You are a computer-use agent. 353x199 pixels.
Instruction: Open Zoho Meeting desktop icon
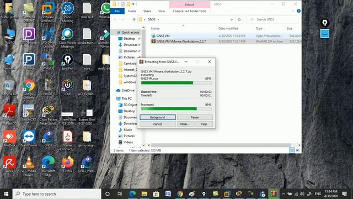tap(67, 12)
